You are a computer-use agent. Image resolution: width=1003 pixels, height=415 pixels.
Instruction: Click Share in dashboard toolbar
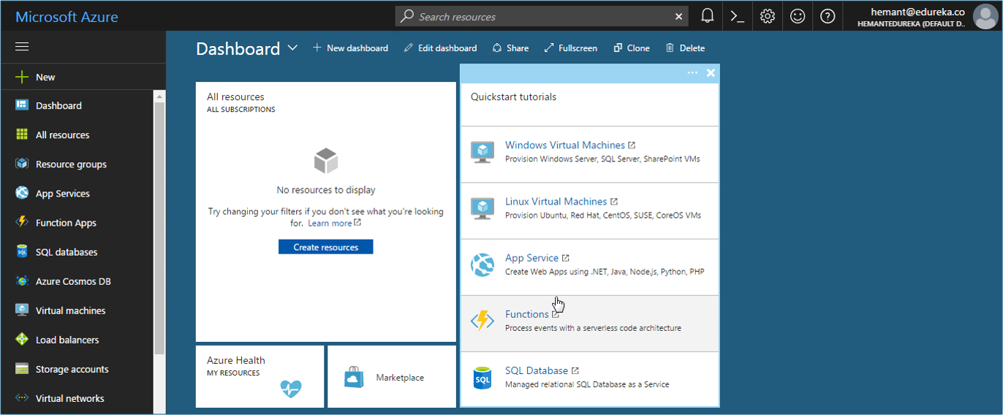click(x=510, y=48)
